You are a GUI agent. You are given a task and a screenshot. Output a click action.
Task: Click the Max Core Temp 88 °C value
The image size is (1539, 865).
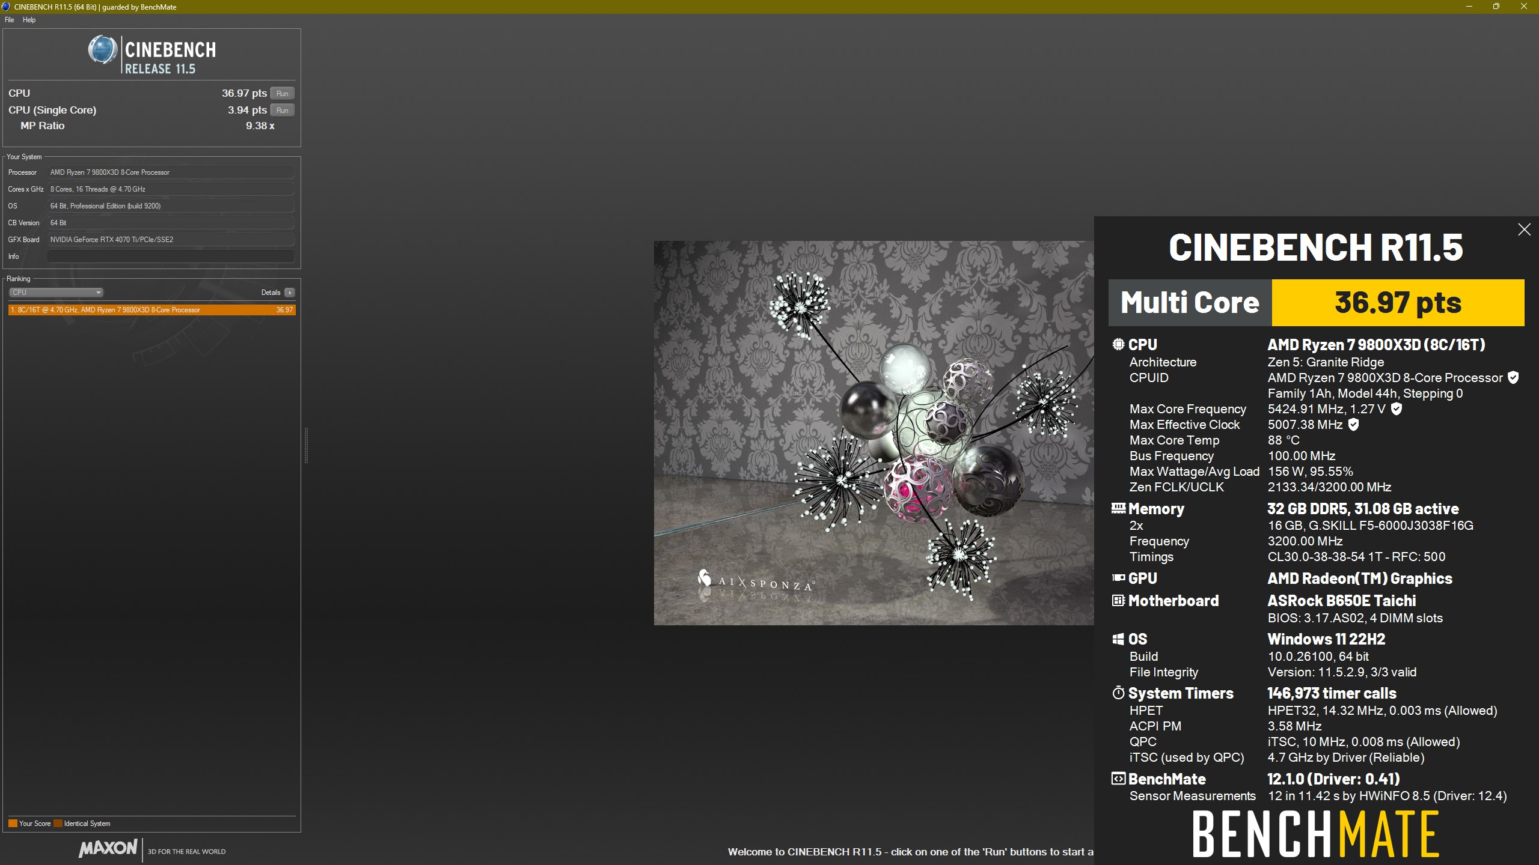pyautogui.click(x=1284, y=440)
